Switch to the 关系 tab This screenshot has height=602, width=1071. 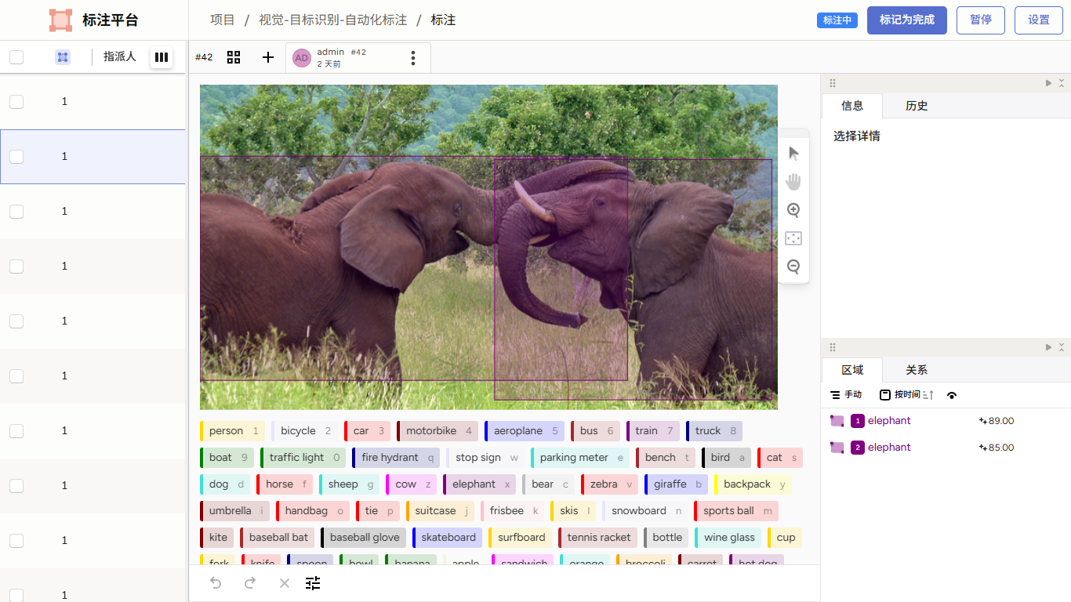[x=917, y=370]
